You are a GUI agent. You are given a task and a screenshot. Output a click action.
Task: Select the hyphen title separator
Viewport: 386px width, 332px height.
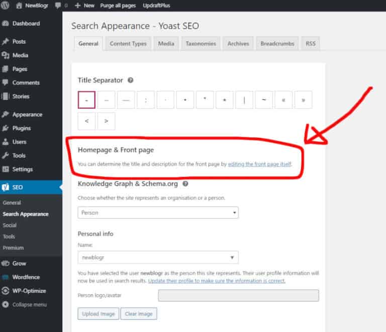(x=86, y=100)
